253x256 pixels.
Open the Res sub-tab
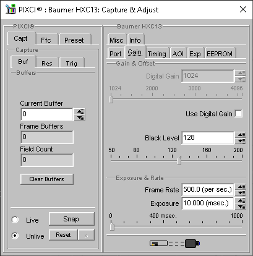47,63
